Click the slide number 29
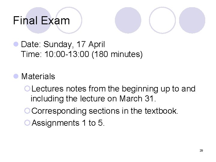This screenshot has width=216, height=162. [x=201, y=150]
